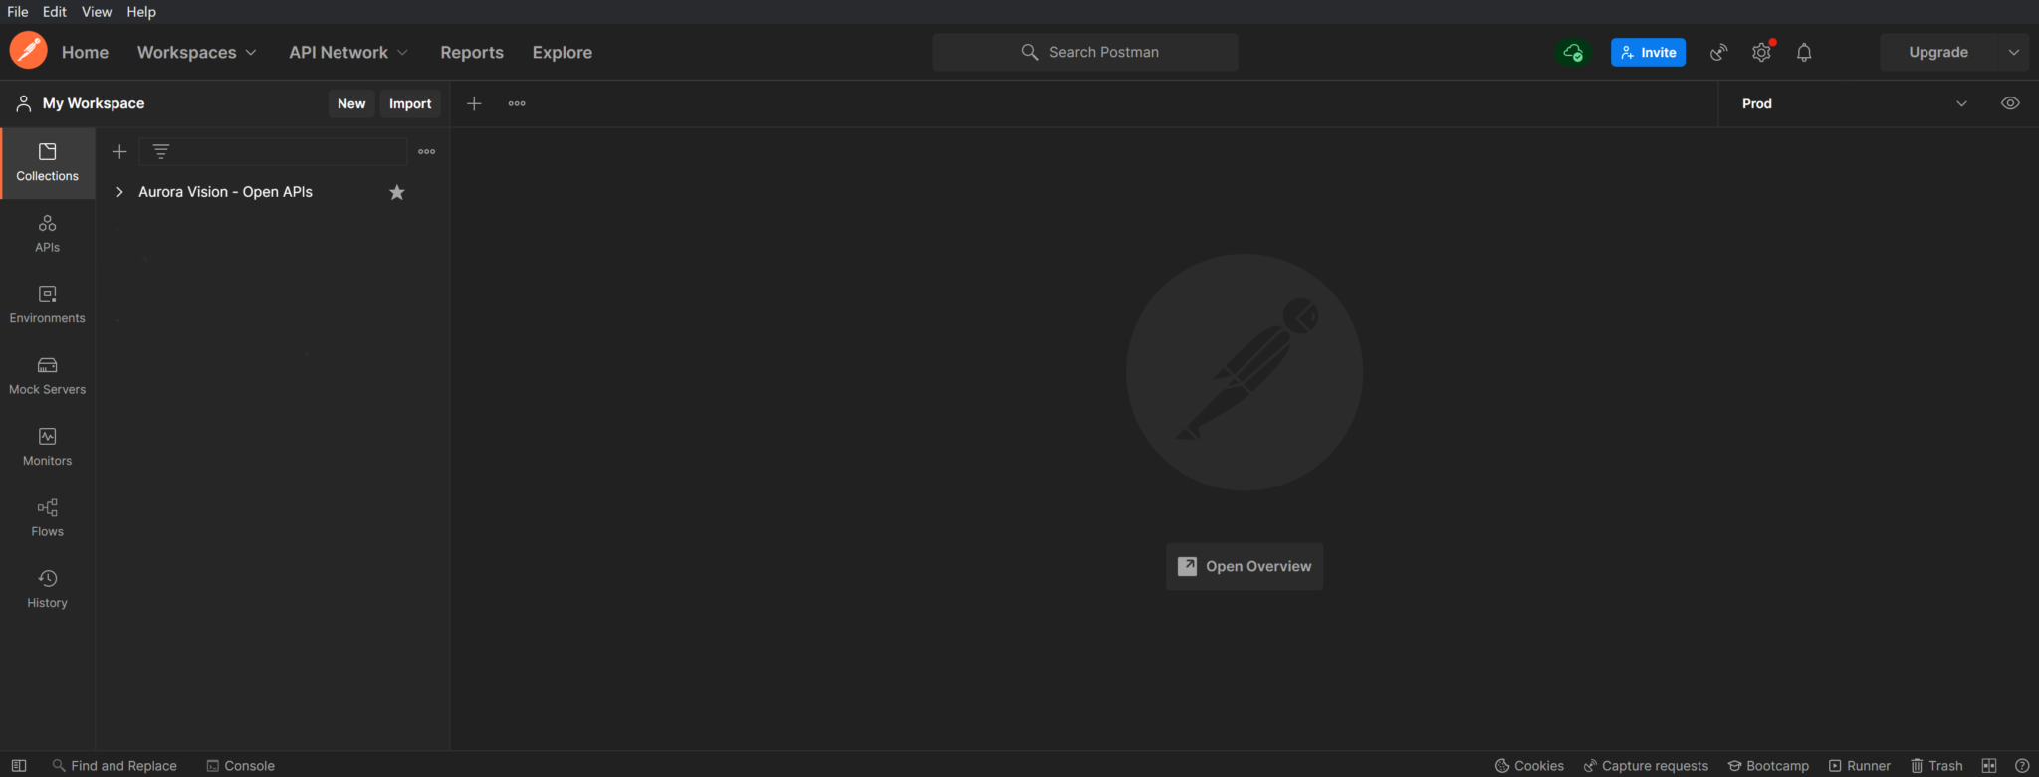This screenshot has height=777, width=2039.
Task: Open the Environments sidebar section
Action: (47, 304)
